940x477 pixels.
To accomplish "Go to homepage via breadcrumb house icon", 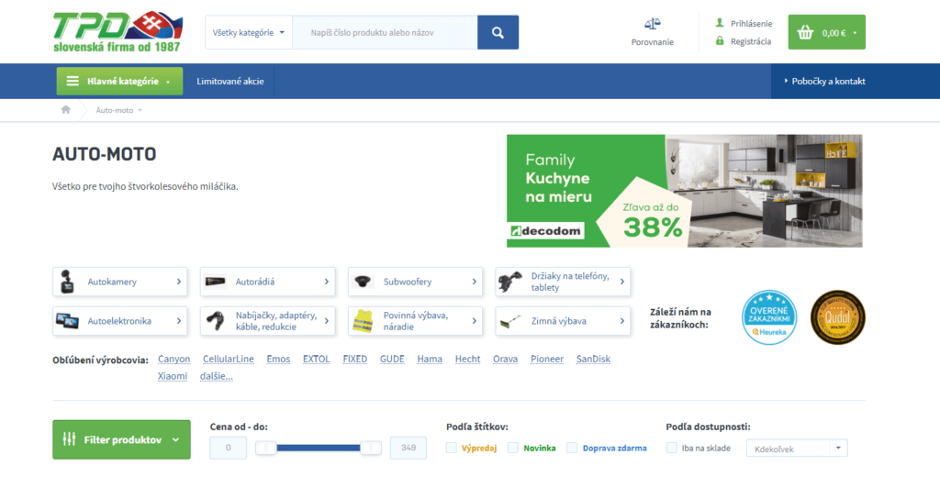I will pyautogui.click(x=65, y=109).
